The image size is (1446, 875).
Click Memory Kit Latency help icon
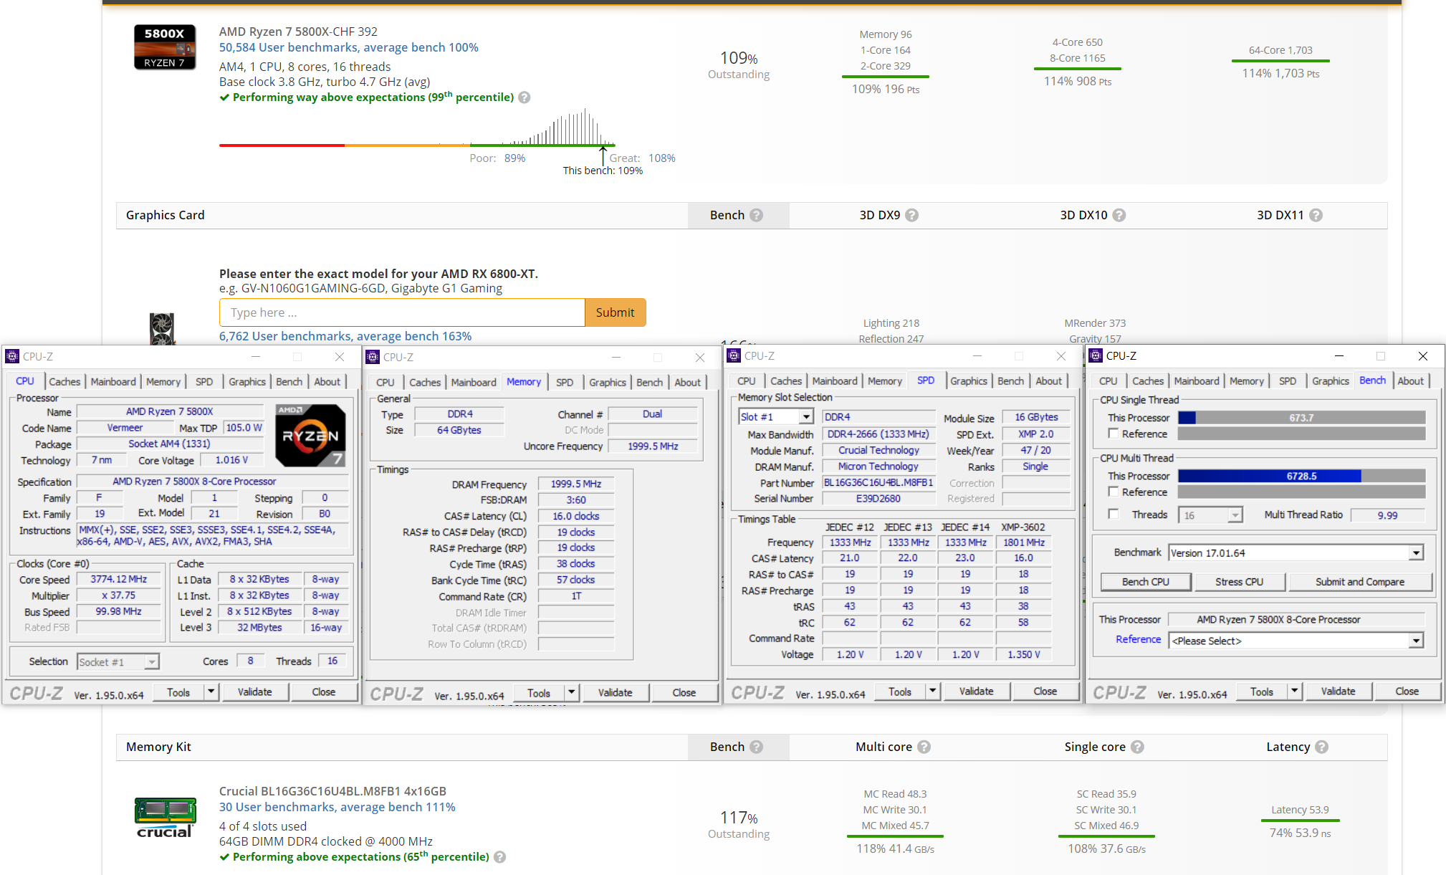1322,747
